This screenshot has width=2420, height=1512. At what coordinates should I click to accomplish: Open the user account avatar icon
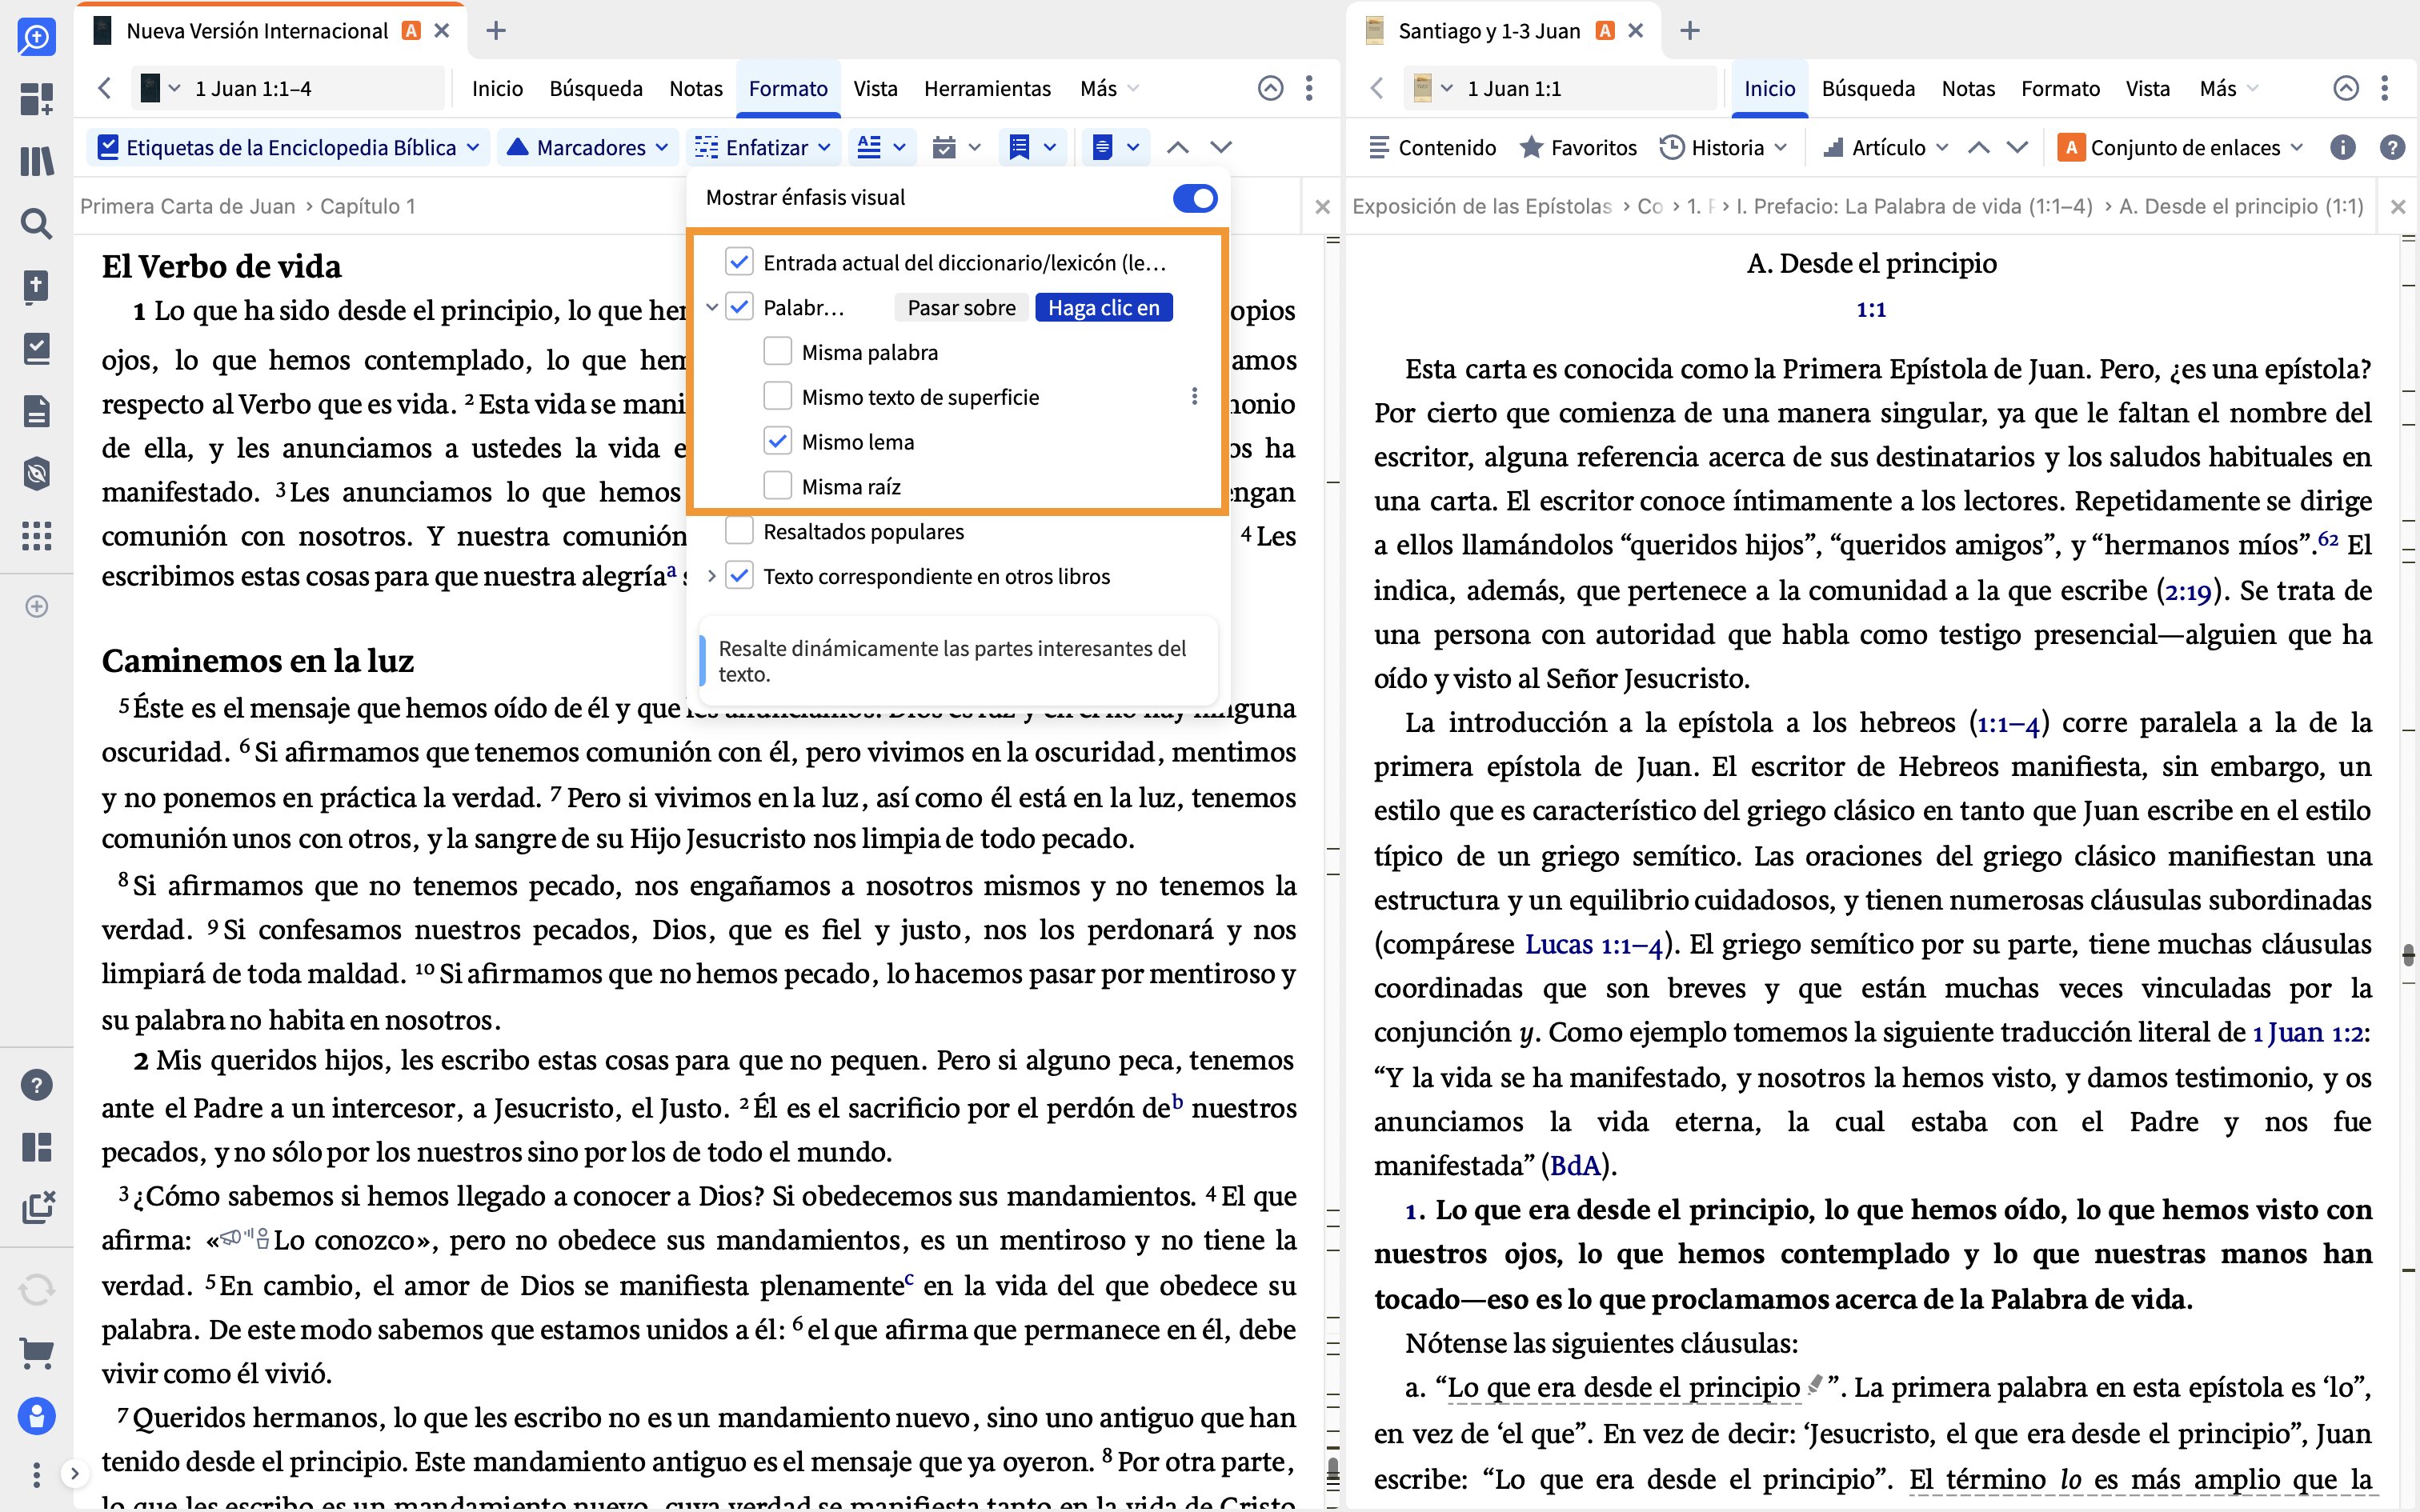point(37,1416)
